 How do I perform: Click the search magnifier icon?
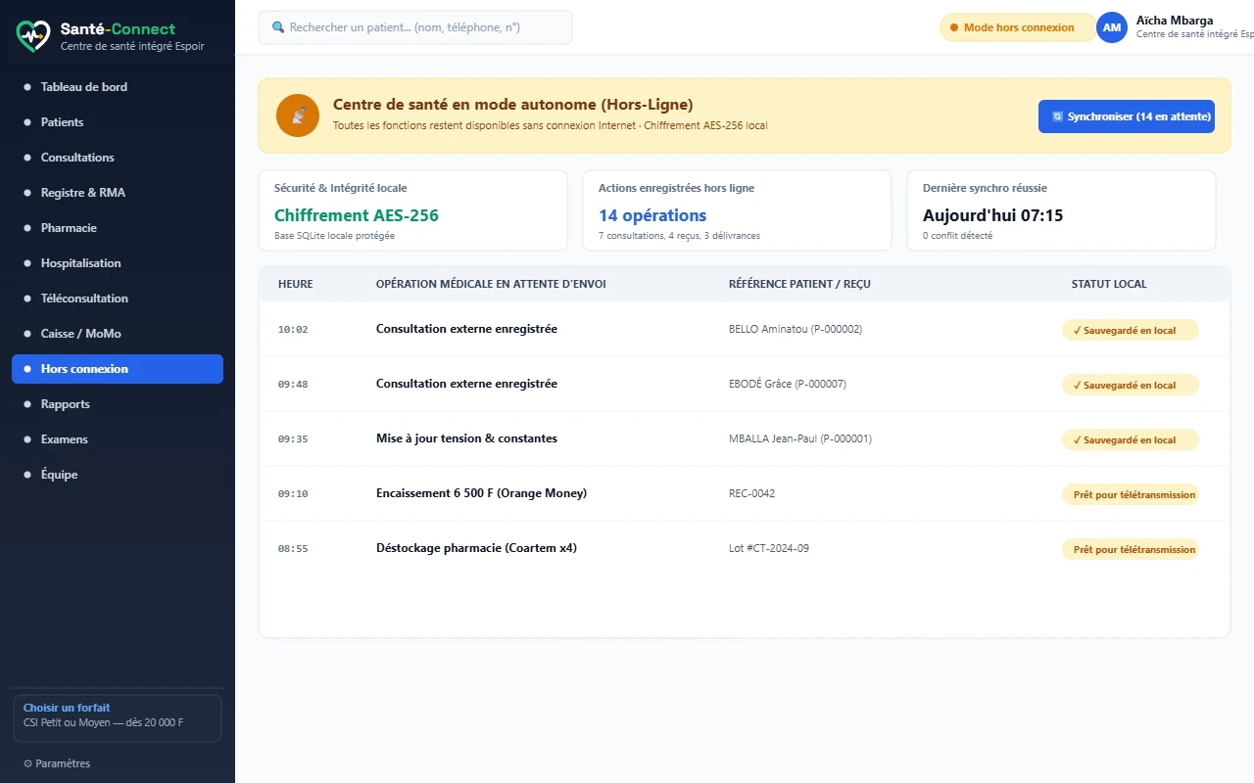click(x=278, y=27)
